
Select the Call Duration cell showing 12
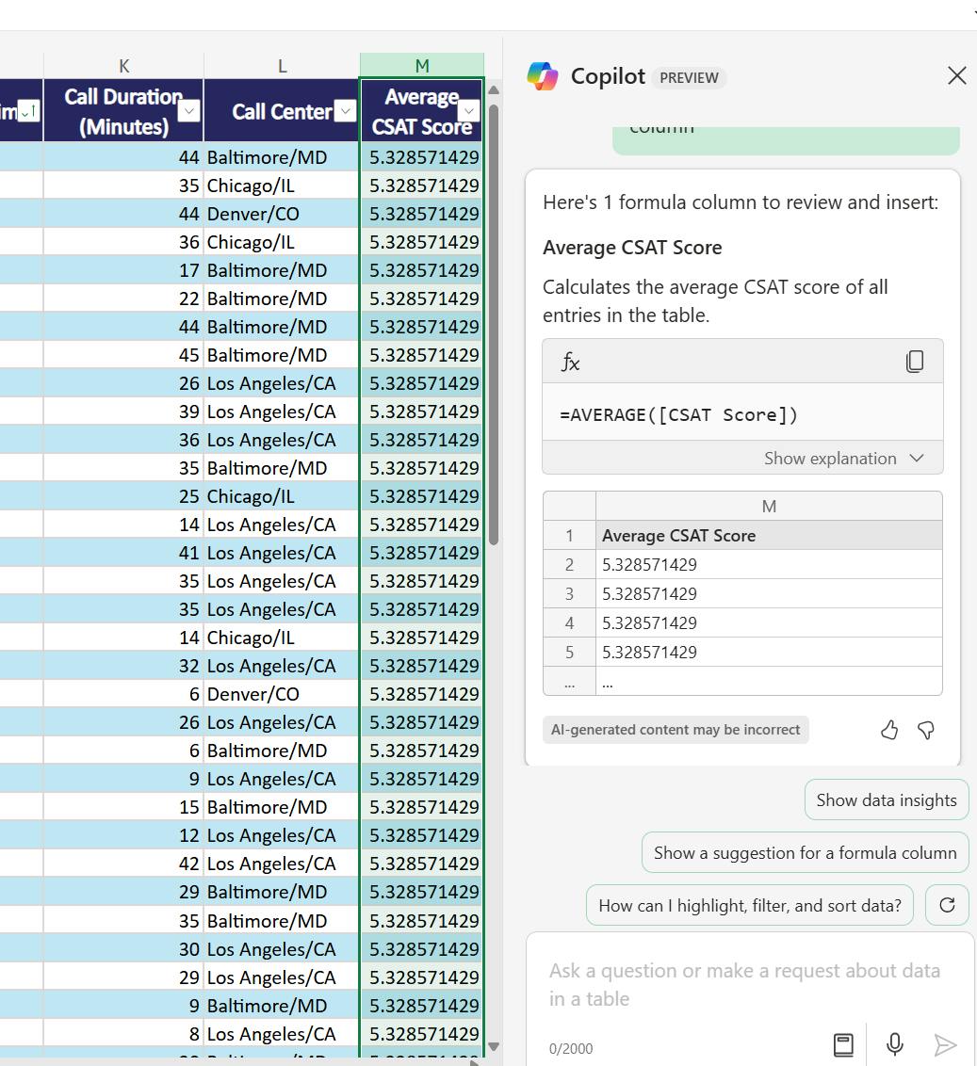point(123,835)
